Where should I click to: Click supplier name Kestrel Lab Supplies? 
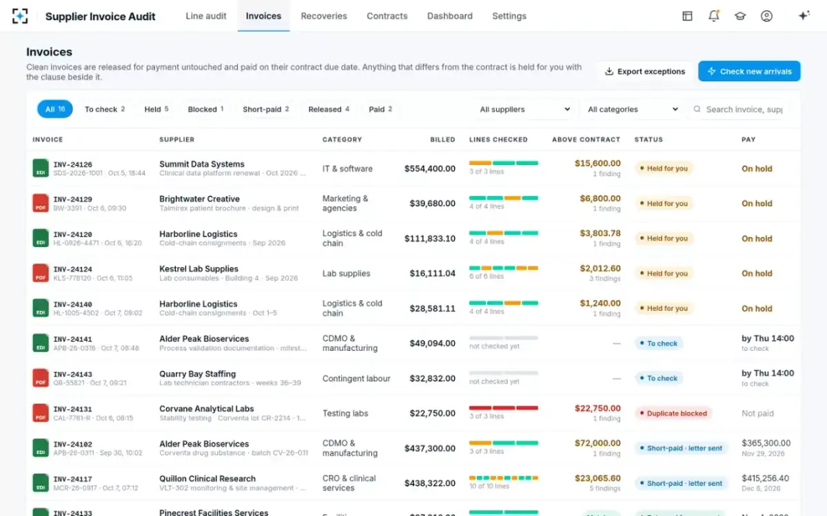(198, 269)
